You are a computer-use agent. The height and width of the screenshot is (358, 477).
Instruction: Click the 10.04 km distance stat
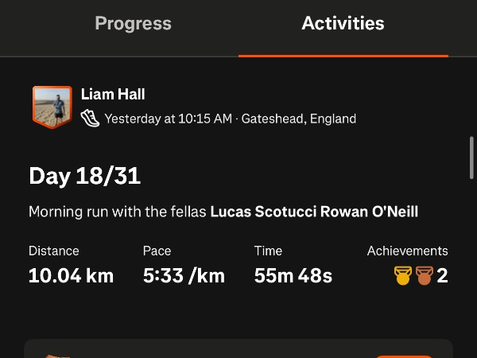(71, 276)
